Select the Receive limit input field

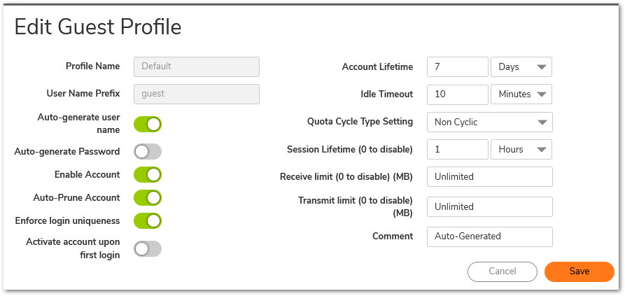click(x=489, y=176)
